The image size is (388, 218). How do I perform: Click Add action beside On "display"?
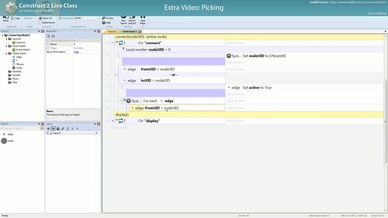[235, 121]
